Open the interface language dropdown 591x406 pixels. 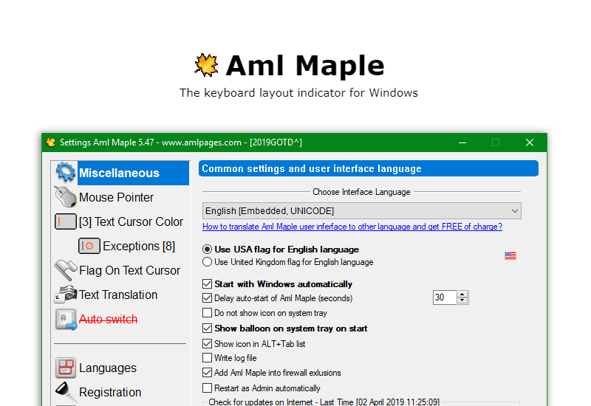click(362, 211)
